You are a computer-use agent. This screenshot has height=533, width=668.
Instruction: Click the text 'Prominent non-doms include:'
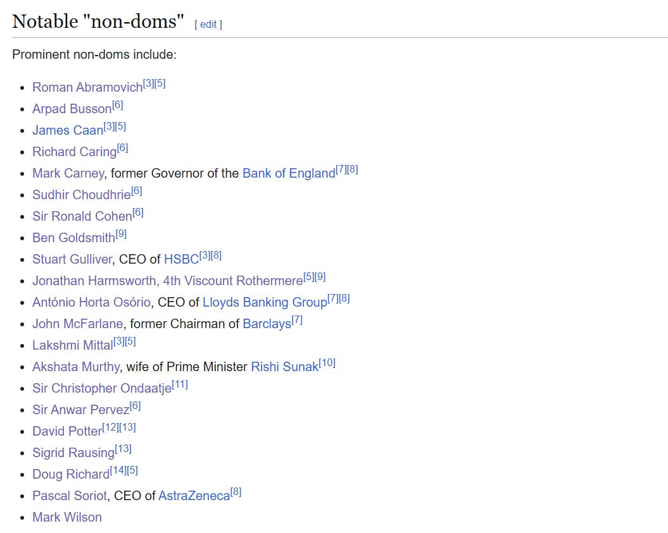click(94, 54)
